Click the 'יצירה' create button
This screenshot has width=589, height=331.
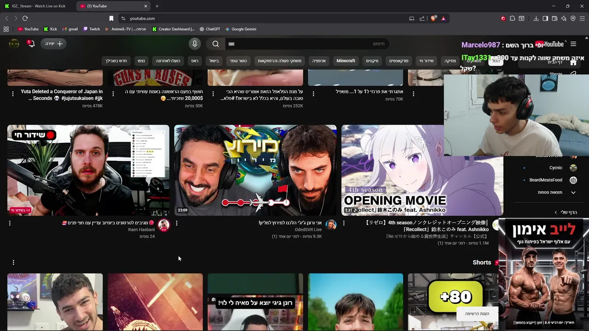pos(54,44)
